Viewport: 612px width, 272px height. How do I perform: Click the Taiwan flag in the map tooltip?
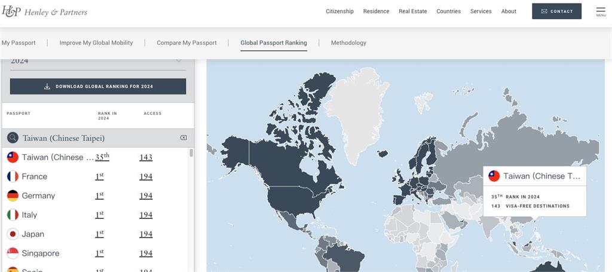(494, 176)
